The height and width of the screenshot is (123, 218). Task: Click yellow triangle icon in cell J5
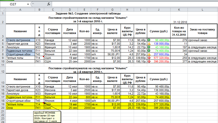(149, 44)
